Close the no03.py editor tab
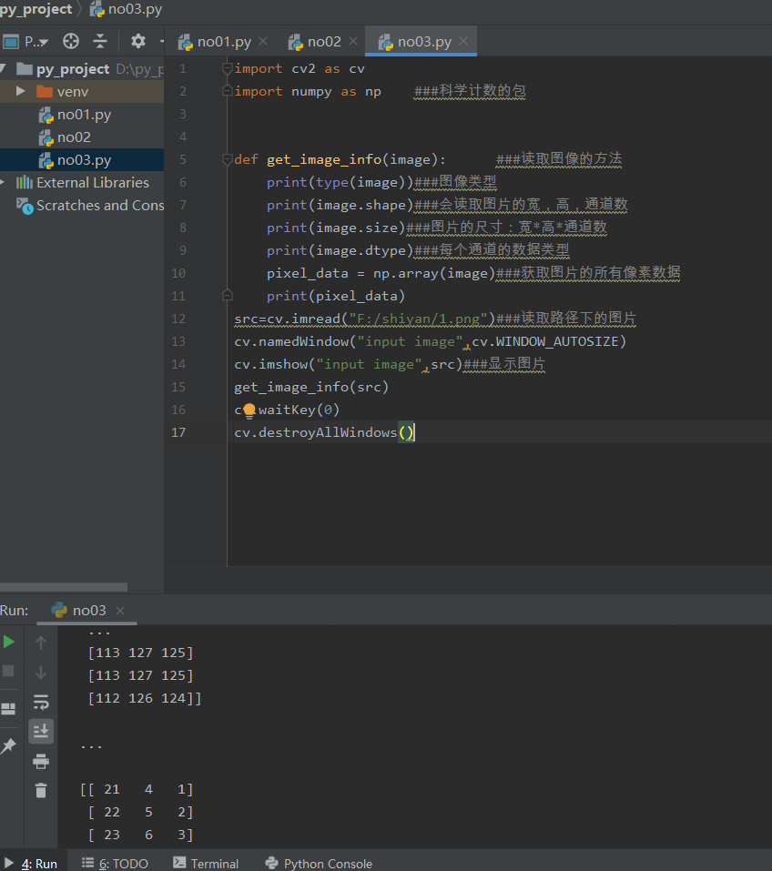 [x=463, y=41]
